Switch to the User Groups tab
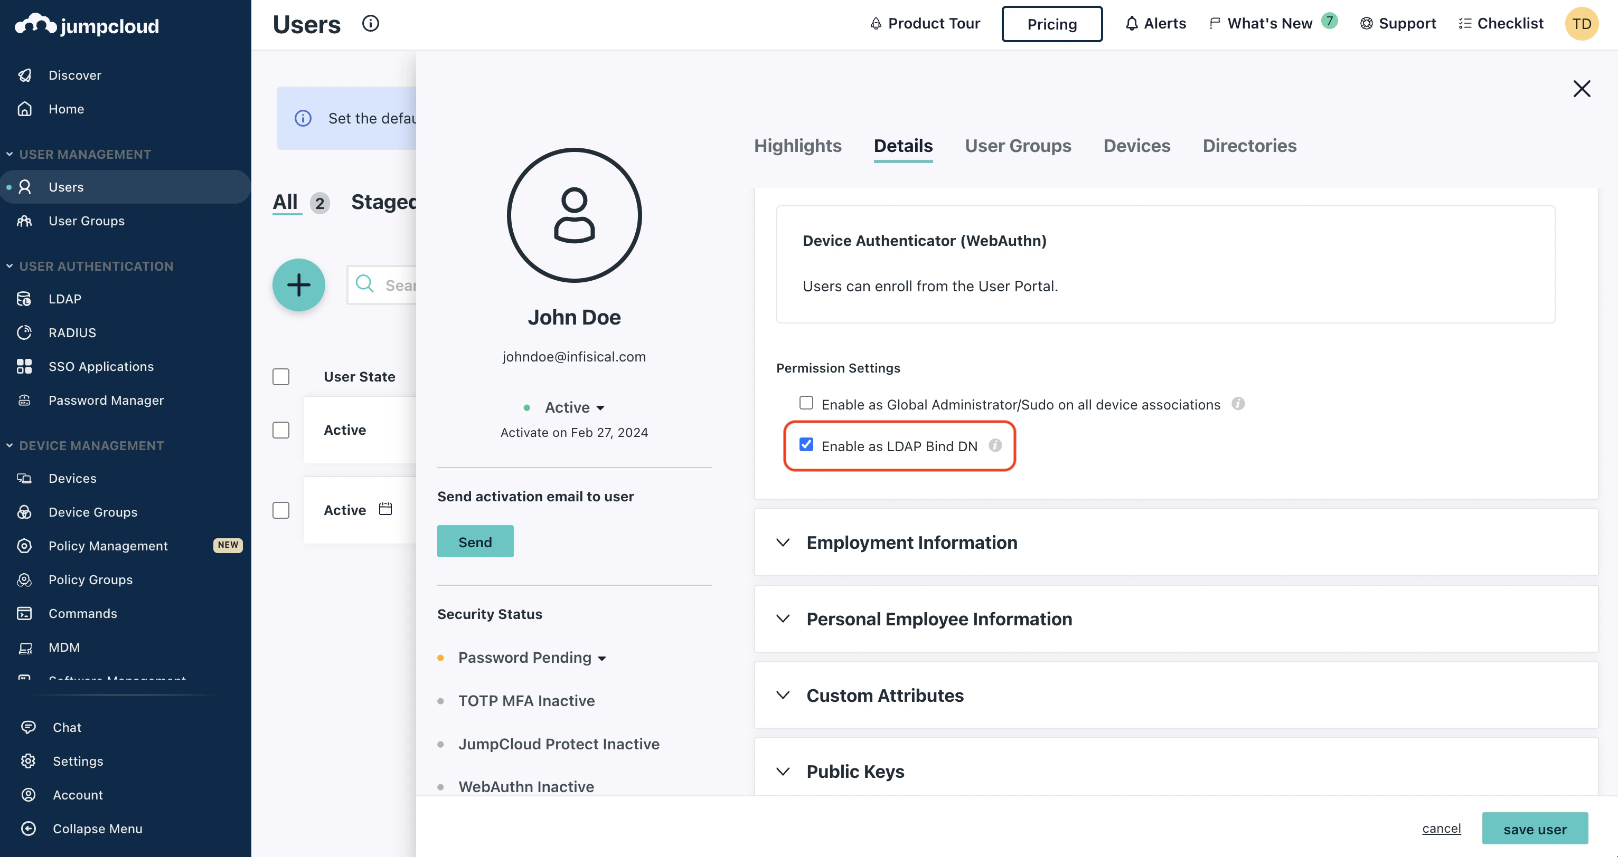This screenshot has width=1618, height=857. pos(1018,146)
